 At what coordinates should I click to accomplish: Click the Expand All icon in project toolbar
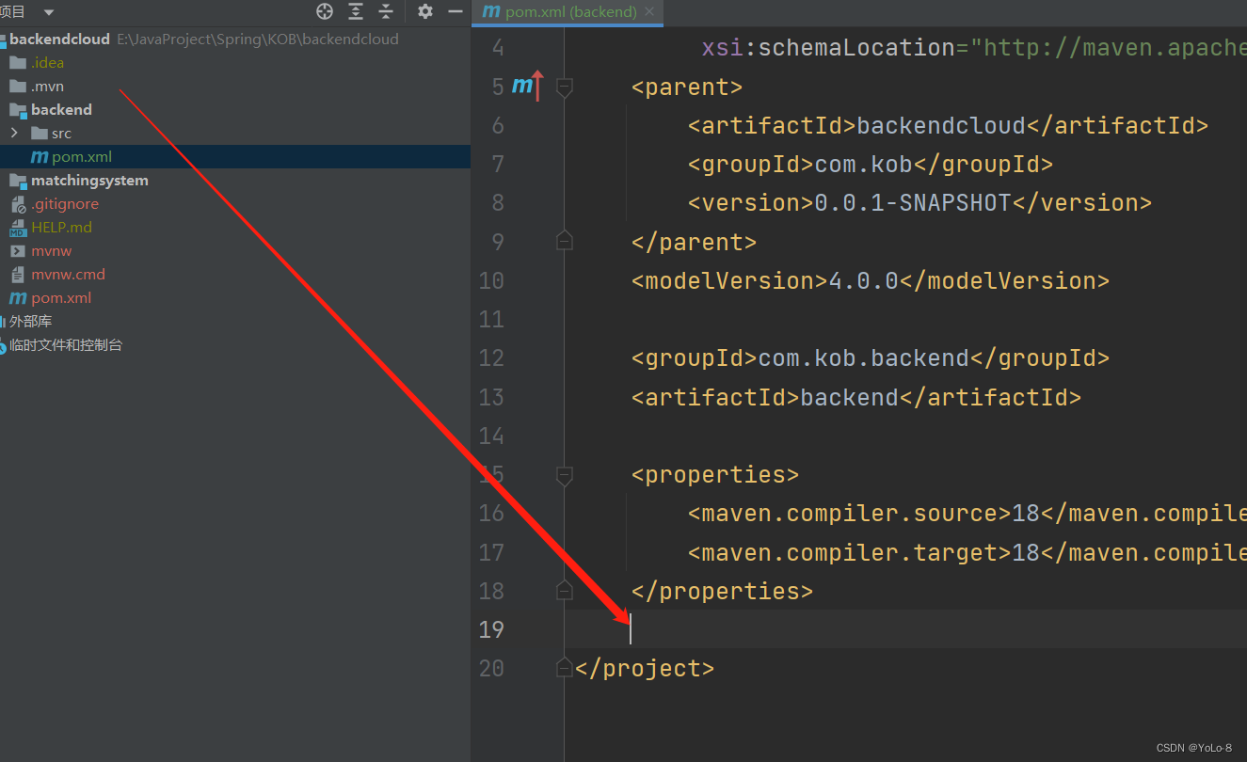[356, 11]
